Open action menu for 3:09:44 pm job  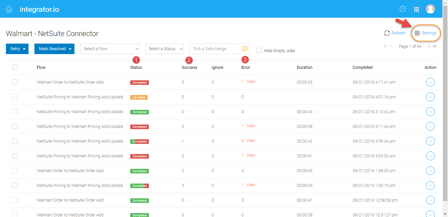[x=430, y=141]
